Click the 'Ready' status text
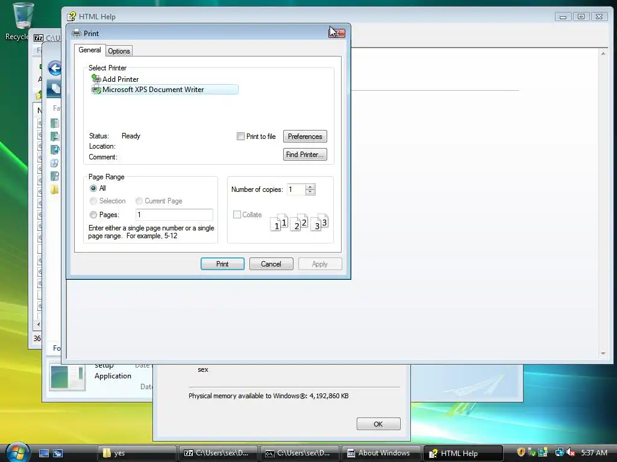 [131, 136]
